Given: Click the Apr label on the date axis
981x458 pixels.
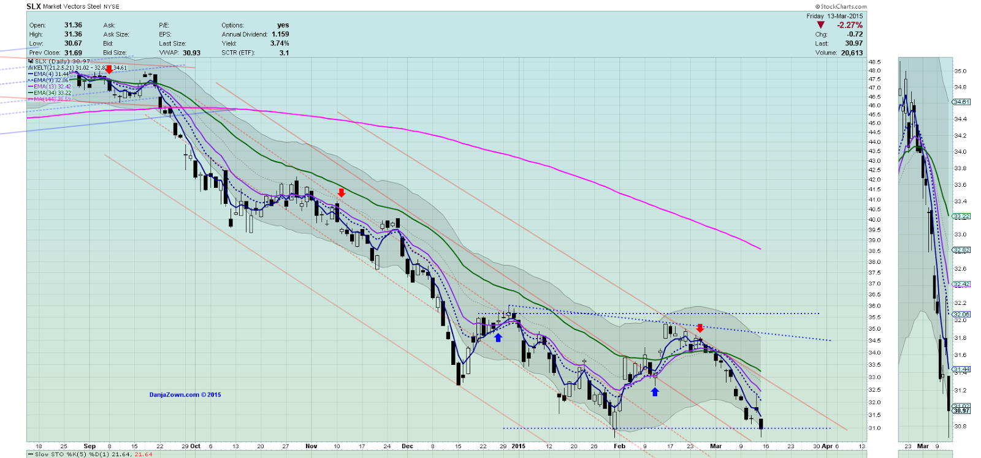Looking at the screenshot, I should pyautogui.click(x=827, y=446).
